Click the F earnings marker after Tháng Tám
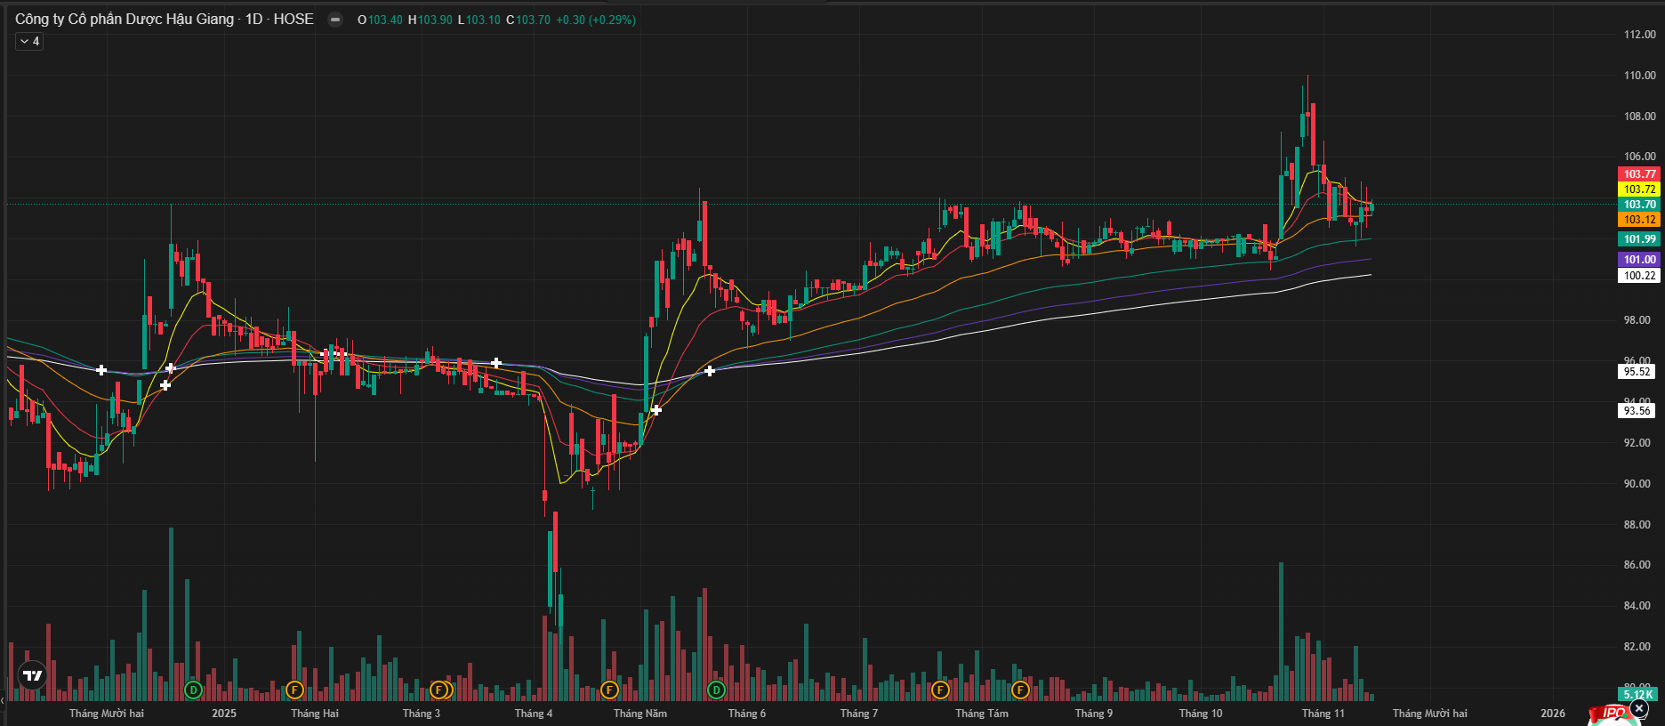This screenshot has width=1665, height=726. point(1020,690)
